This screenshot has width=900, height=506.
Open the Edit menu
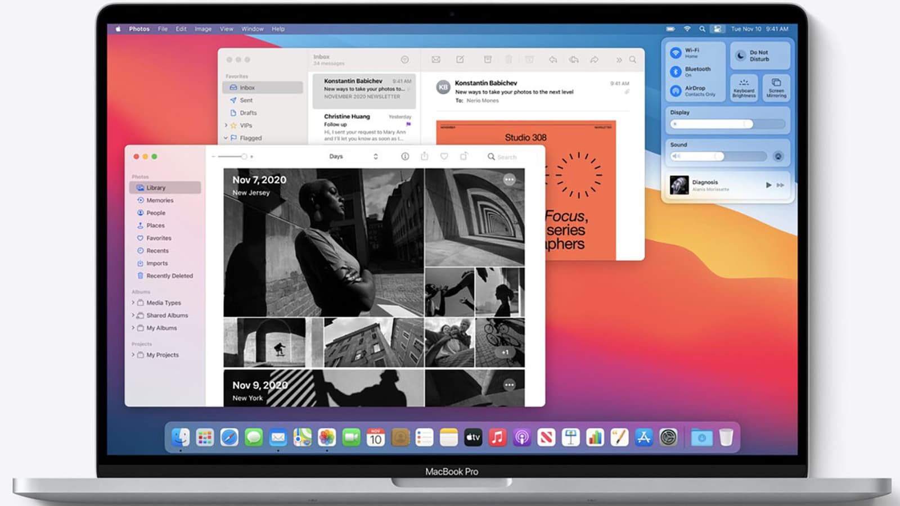181,29
